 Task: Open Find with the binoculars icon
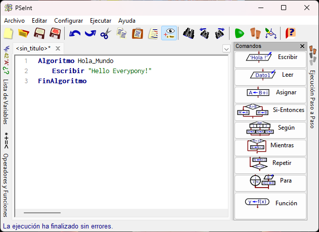[189, 33]
